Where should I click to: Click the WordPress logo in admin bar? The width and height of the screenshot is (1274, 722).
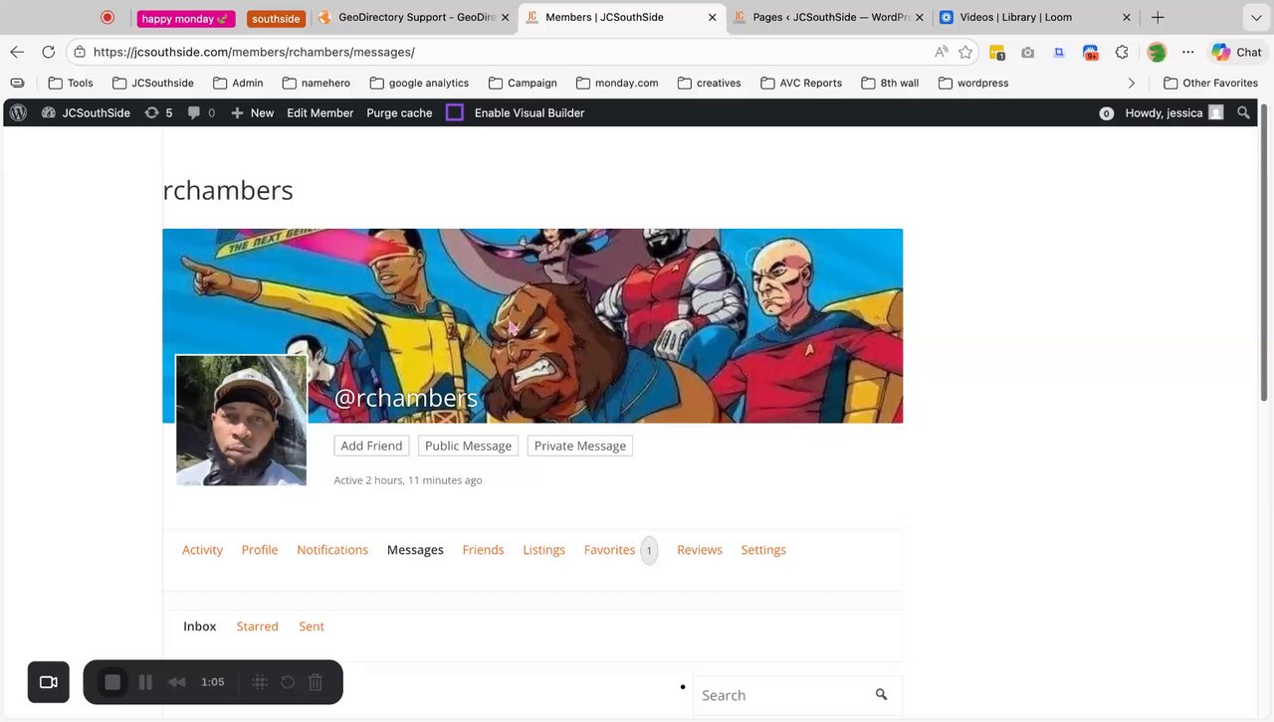18,113
